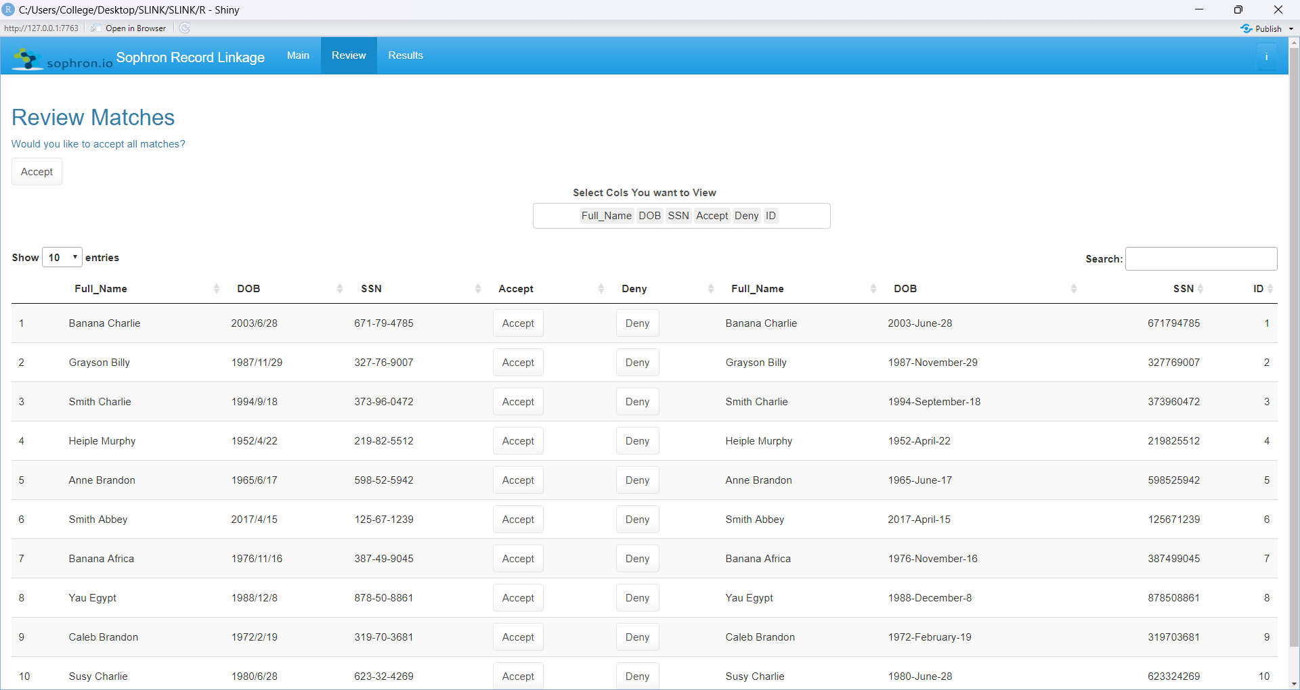Click the sort arrows on the SSN column
This screenshot has width=1300, height=690.
pos(477,288)
